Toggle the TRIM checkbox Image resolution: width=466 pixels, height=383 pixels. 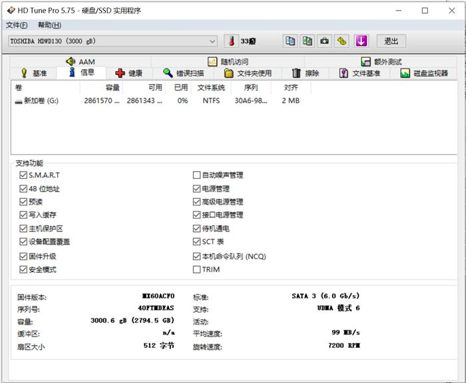[x=196, y=269]
